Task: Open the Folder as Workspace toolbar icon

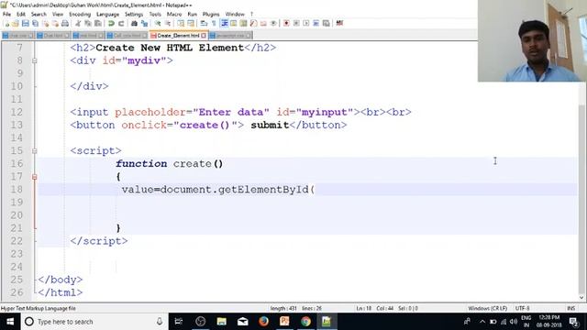Action: 263,24
